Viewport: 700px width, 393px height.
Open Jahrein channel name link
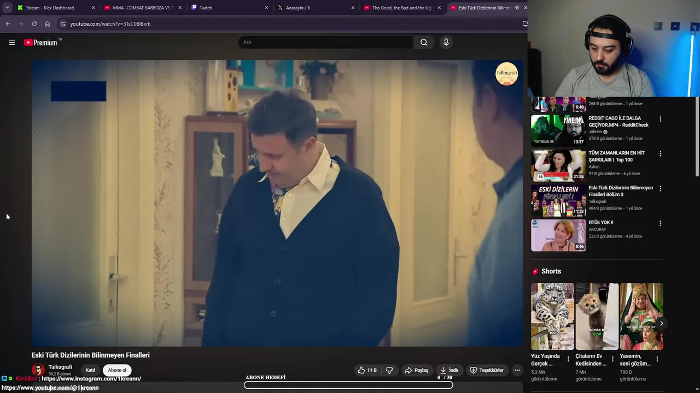pos(595,132)
